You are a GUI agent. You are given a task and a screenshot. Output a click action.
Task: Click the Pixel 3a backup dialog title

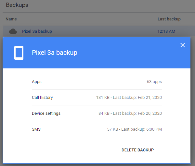pyautogui.click(x=55, y=53)
